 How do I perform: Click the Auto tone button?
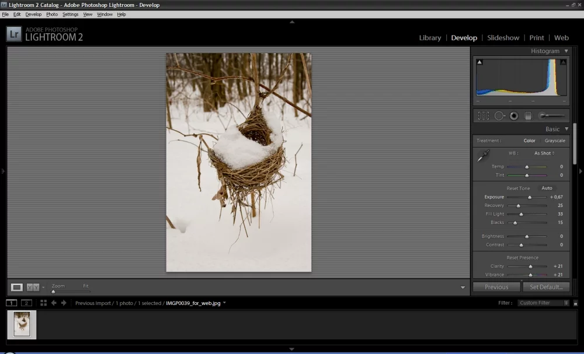pos(547,188)
